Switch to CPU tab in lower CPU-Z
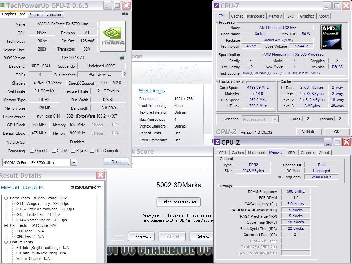Viewport: 352px width, 264px height. [222, 153]
